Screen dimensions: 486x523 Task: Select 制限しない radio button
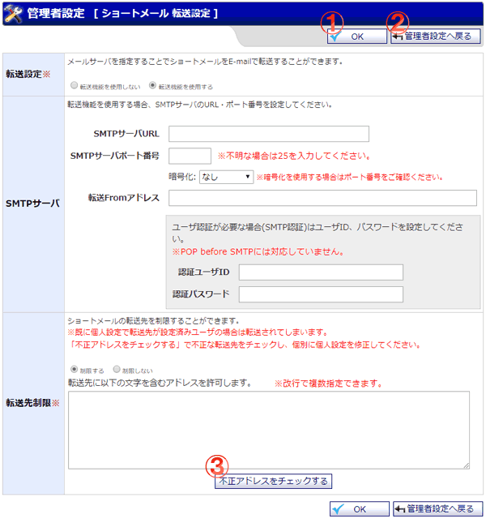pos(117,369)
